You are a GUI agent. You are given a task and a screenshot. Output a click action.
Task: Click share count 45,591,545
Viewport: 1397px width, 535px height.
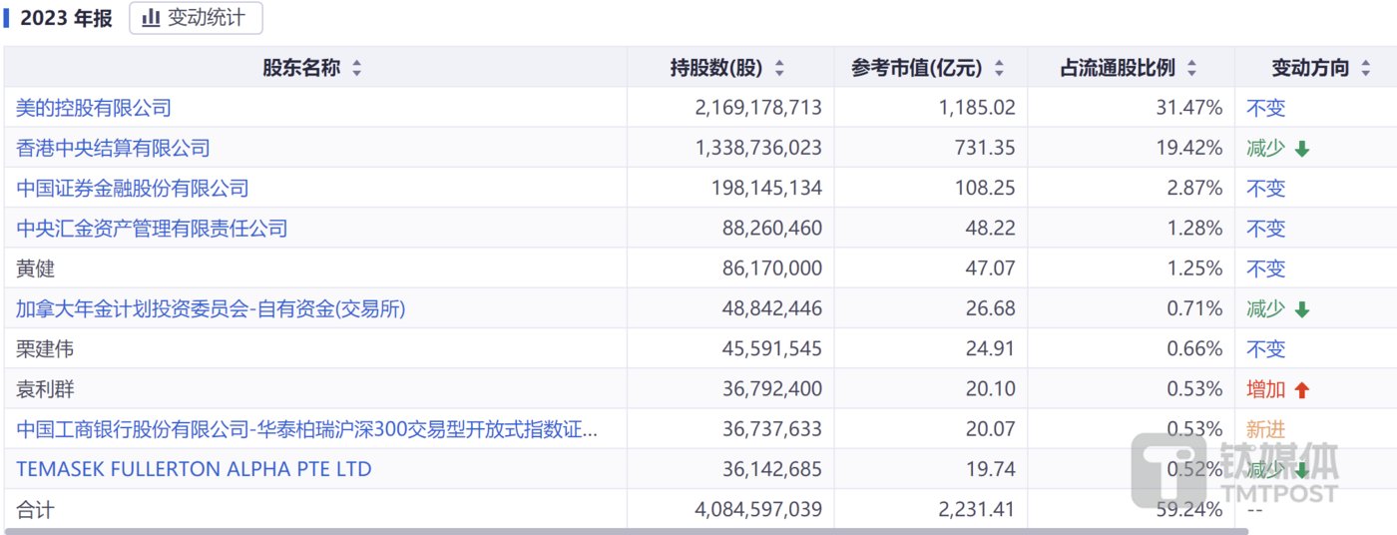click(771, 349)
